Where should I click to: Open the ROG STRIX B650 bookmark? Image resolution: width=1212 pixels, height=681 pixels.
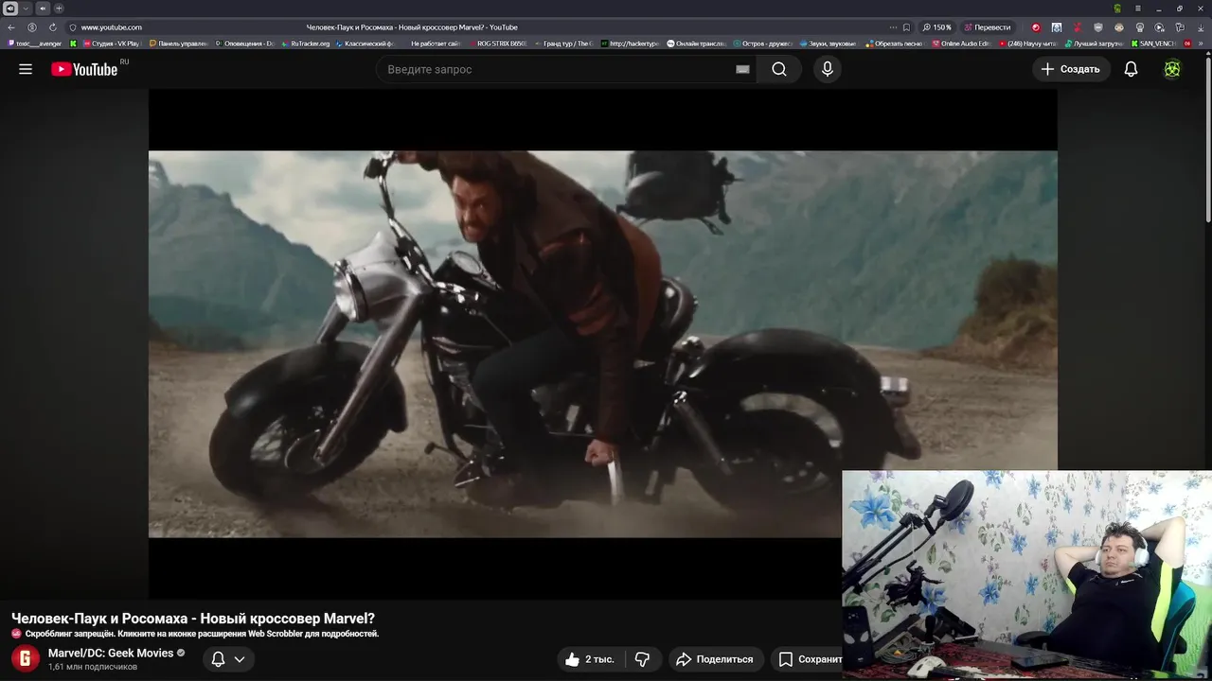pos(497,44)
